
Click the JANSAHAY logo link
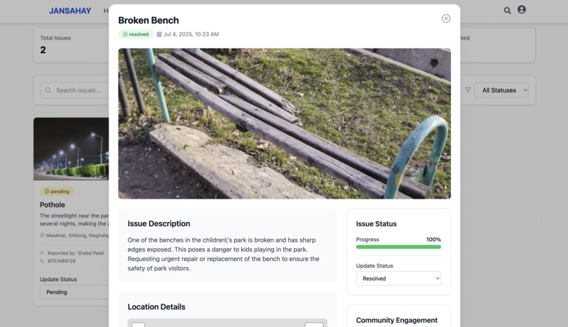(70, 11)
